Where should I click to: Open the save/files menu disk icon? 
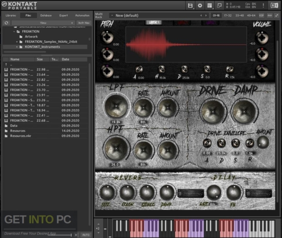point(190,6)
